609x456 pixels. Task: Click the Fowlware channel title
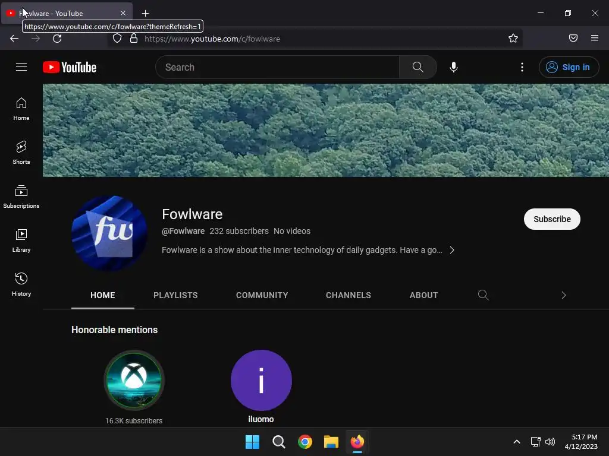click(x=192, y=214)
